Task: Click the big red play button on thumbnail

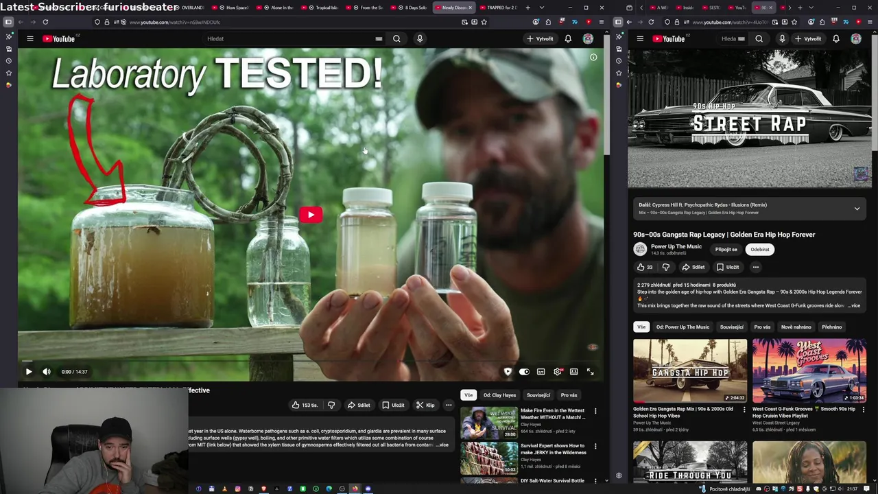Action: point(311,215)
